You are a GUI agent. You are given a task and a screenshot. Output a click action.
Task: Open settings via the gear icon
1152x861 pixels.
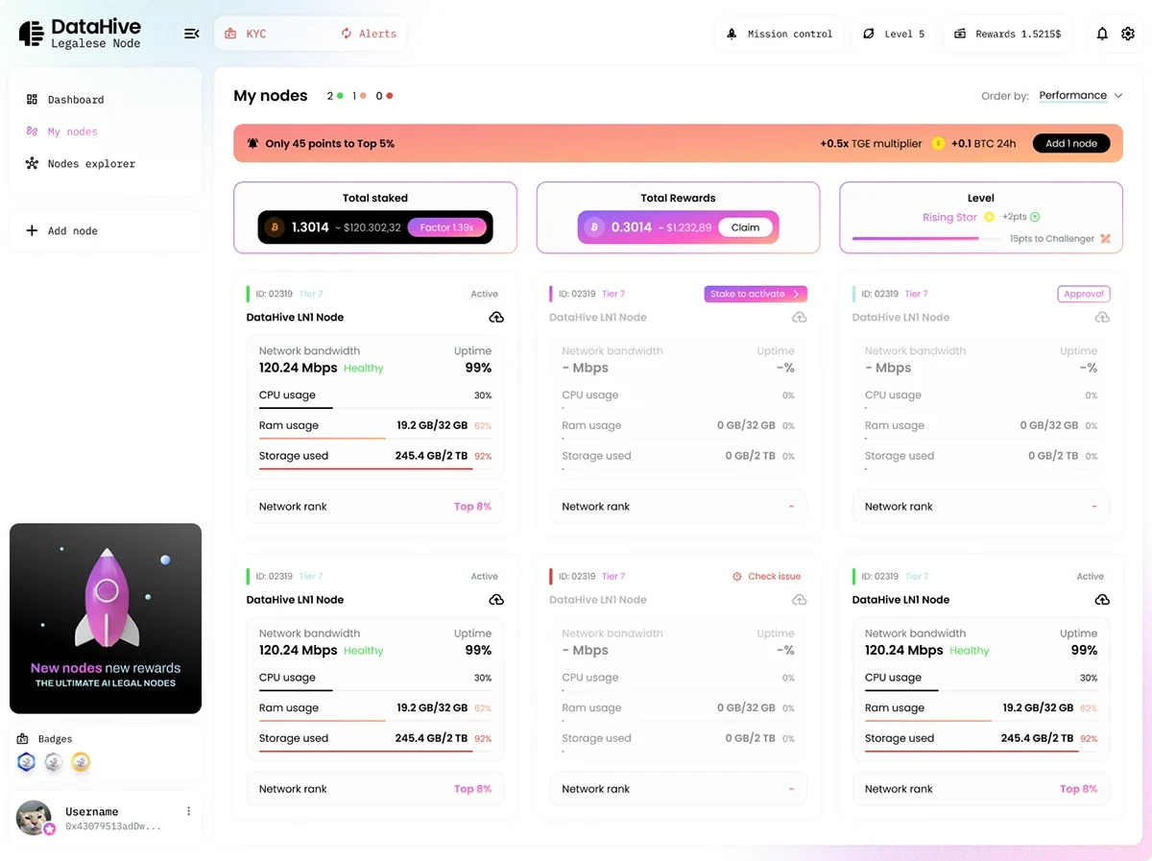(x=1128, y=34)
